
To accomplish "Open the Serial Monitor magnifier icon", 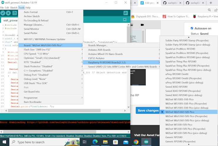I will click(126, 13).
